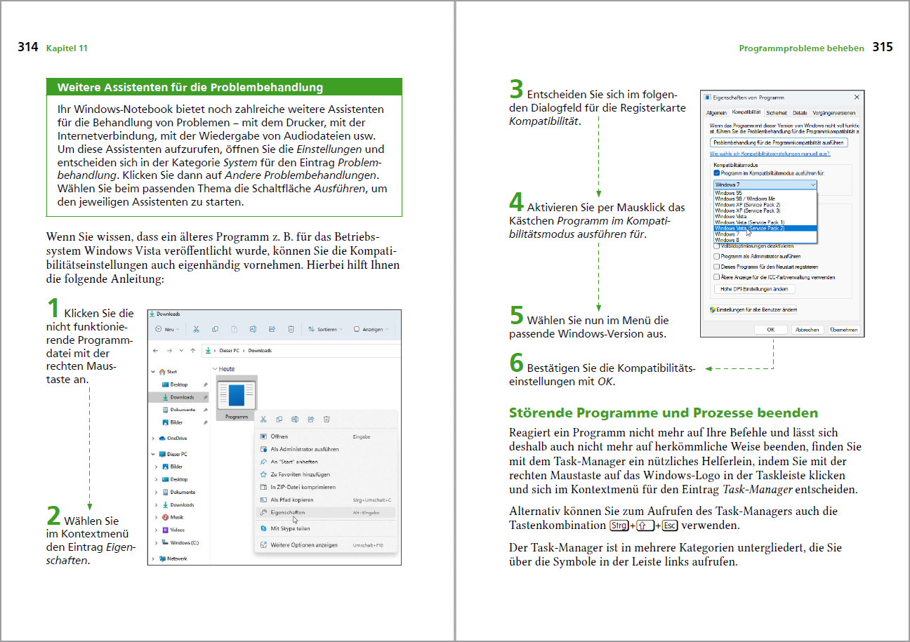Open OneDrive in the Explorer sidebar
The width and height of the screenshot is (910, 642).
[177, 438]
